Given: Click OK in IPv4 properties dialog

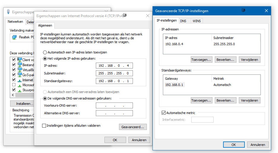Looking at the screenshot, I should point(115,140).
